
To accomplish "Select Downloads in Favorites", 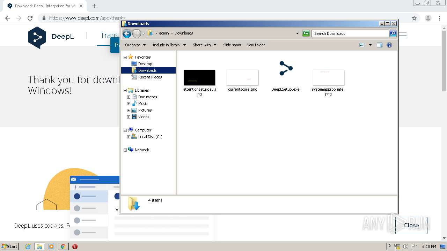I will point(147,70).
